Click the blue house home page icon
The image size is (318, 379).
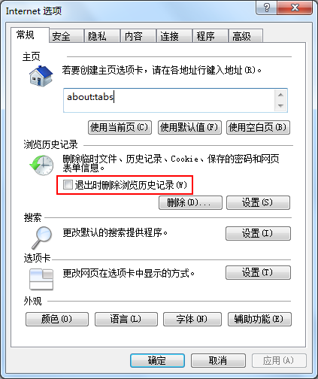(41, 76)
